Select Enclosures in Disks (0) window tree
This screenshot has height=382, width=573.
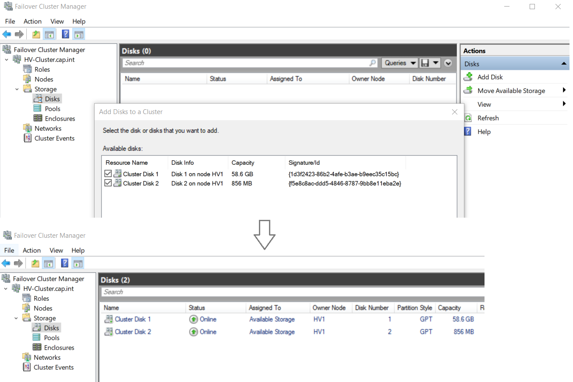[x=60, y=118]
